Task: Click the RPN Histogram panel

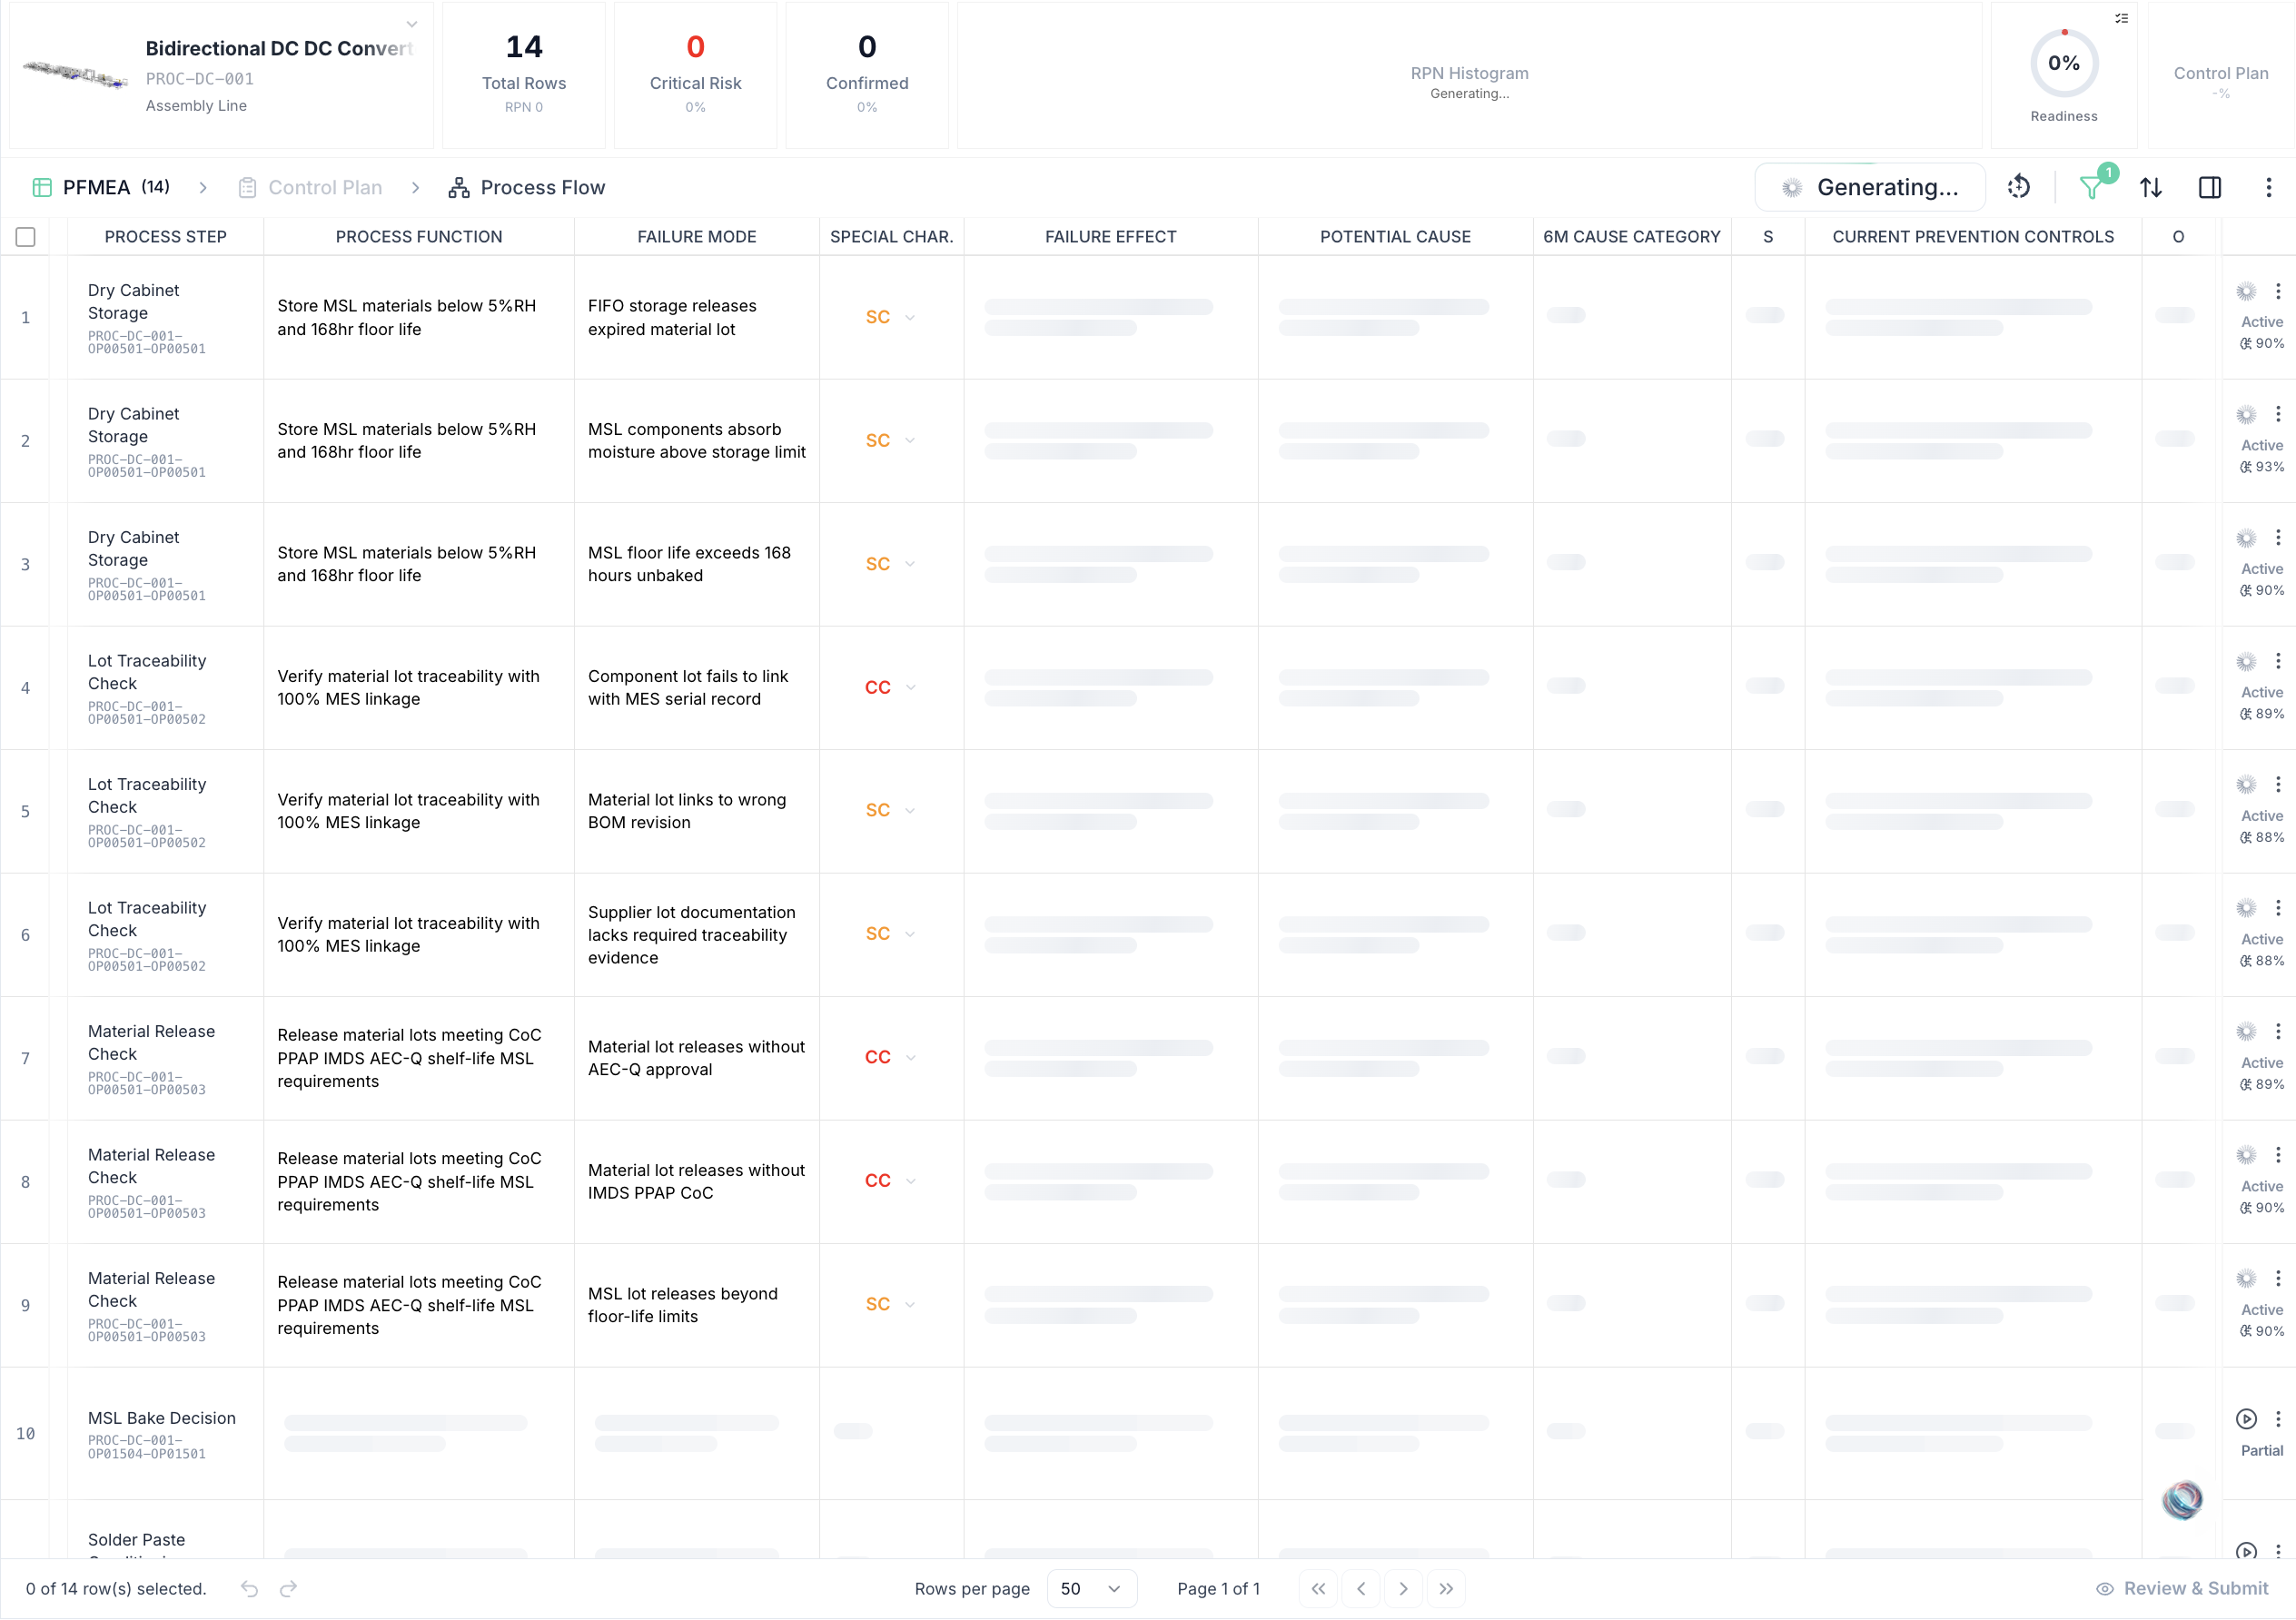Action: 1469,75
